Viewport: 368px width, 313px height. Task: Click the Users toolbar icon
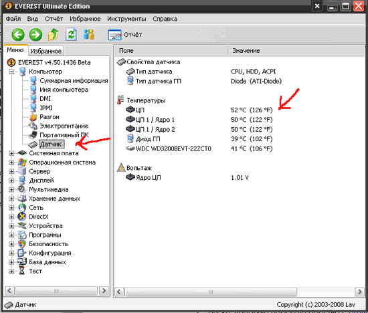tap(89, 35)
